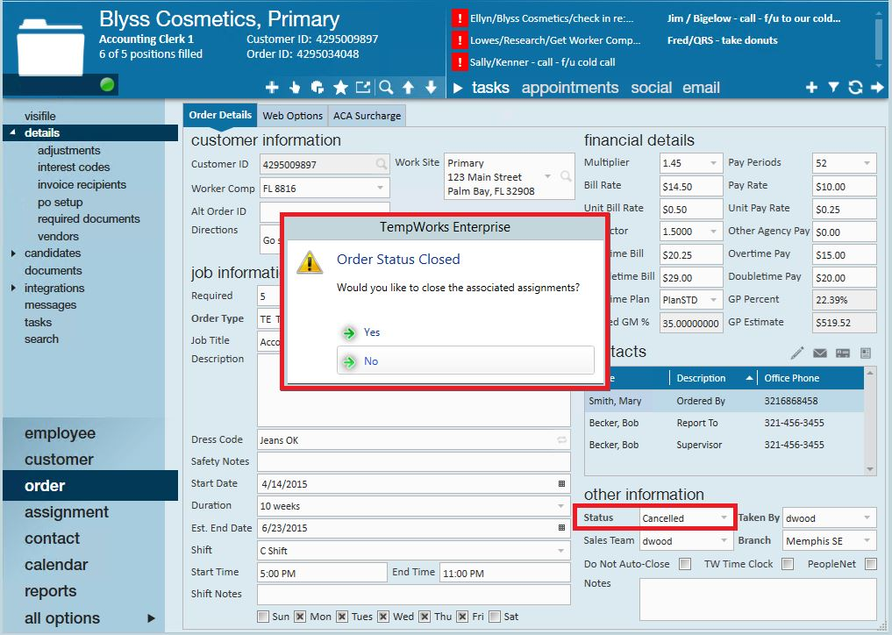Click the envelope email icon in contacts
The image size is (892, 635).
[820, 353]
